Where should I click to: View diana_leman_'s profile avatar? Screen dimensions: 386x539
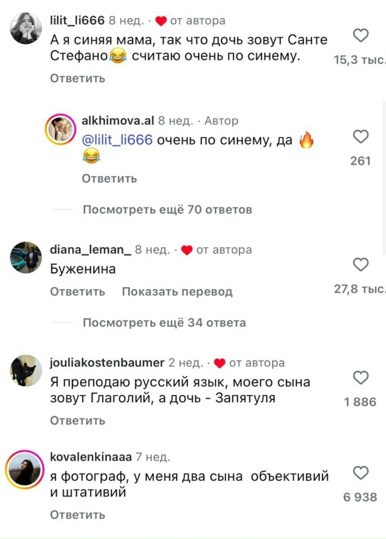pos(26,257)
